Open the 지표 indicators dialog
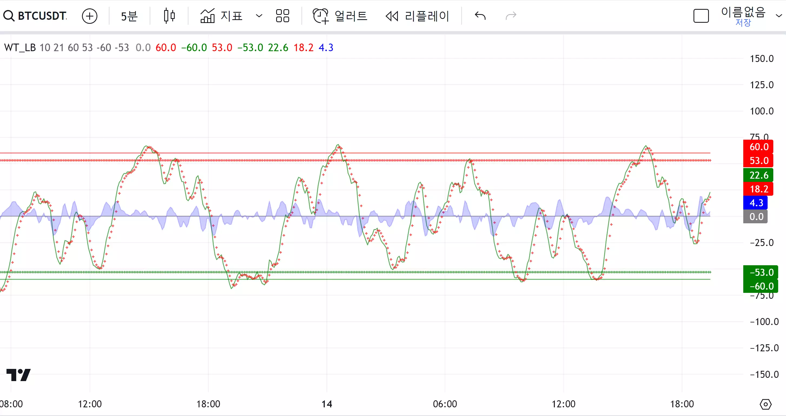The height and width of the screenshot is (416, 786). coord(221,16)
